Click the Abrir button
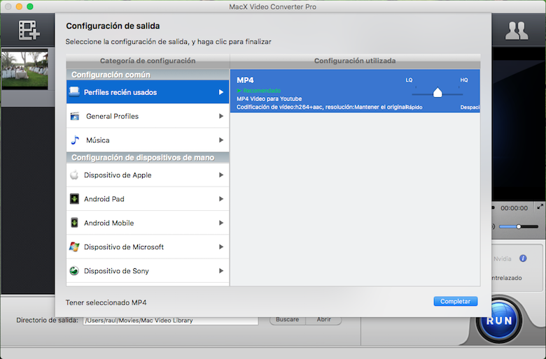Viewport: 546px width, 359px height. 323,321
